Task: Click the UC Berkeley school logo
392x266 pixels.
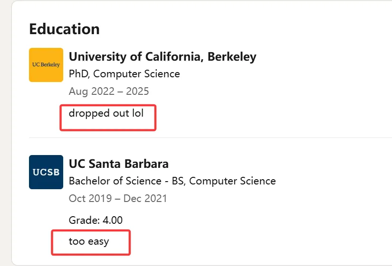Action: [x=46, y=65]
